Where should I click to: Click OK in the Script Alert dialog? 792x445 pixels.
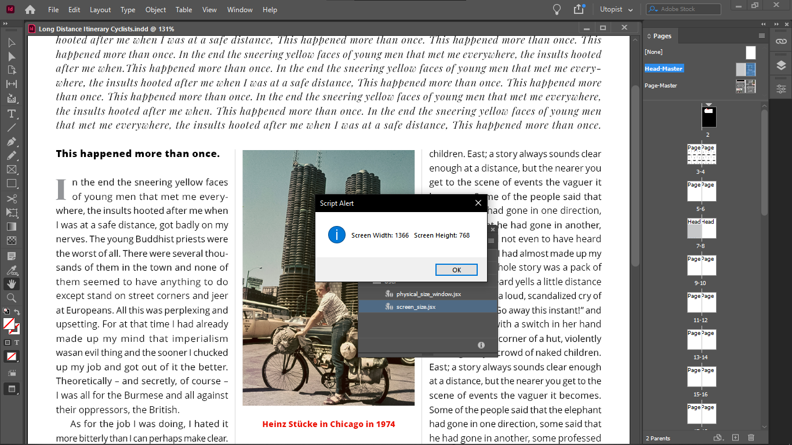click(x=456, y=270)
